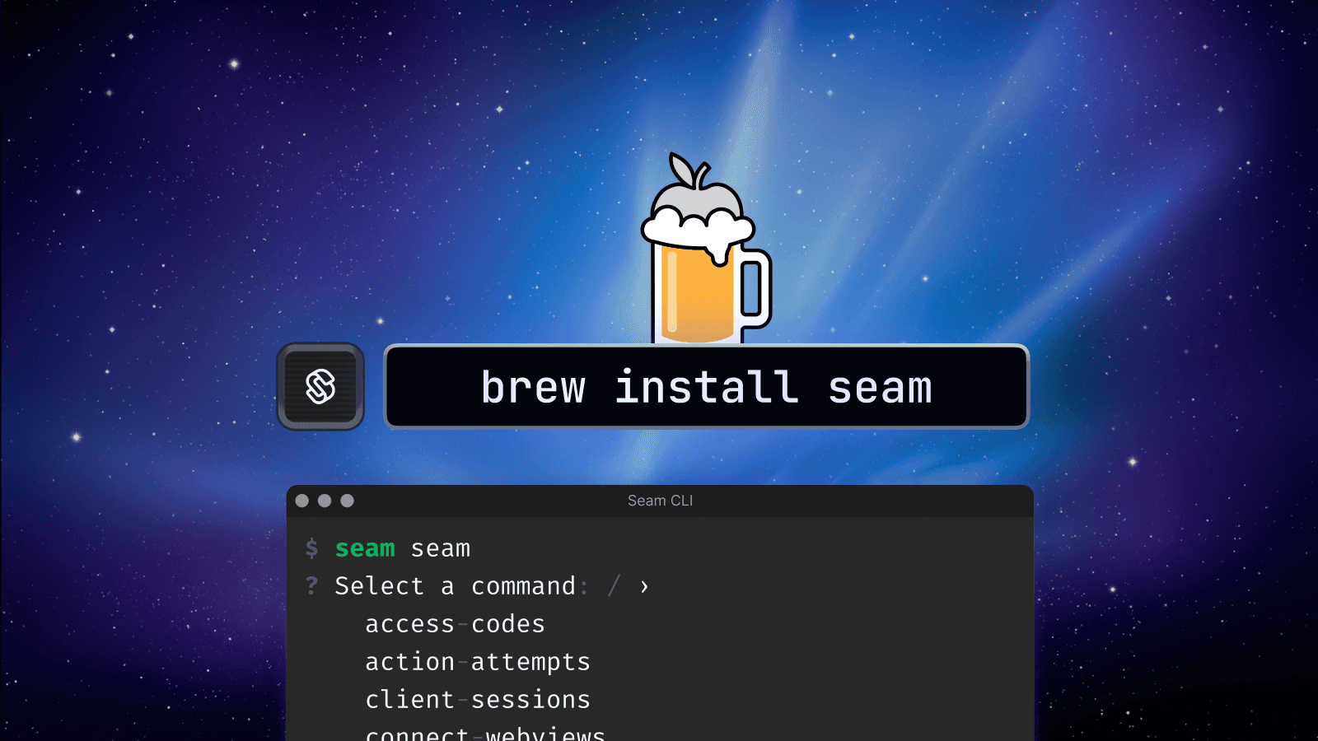Screen dimensions: 1318x741
Task: Click the second gray window control dot
Action: pos(325,501)
